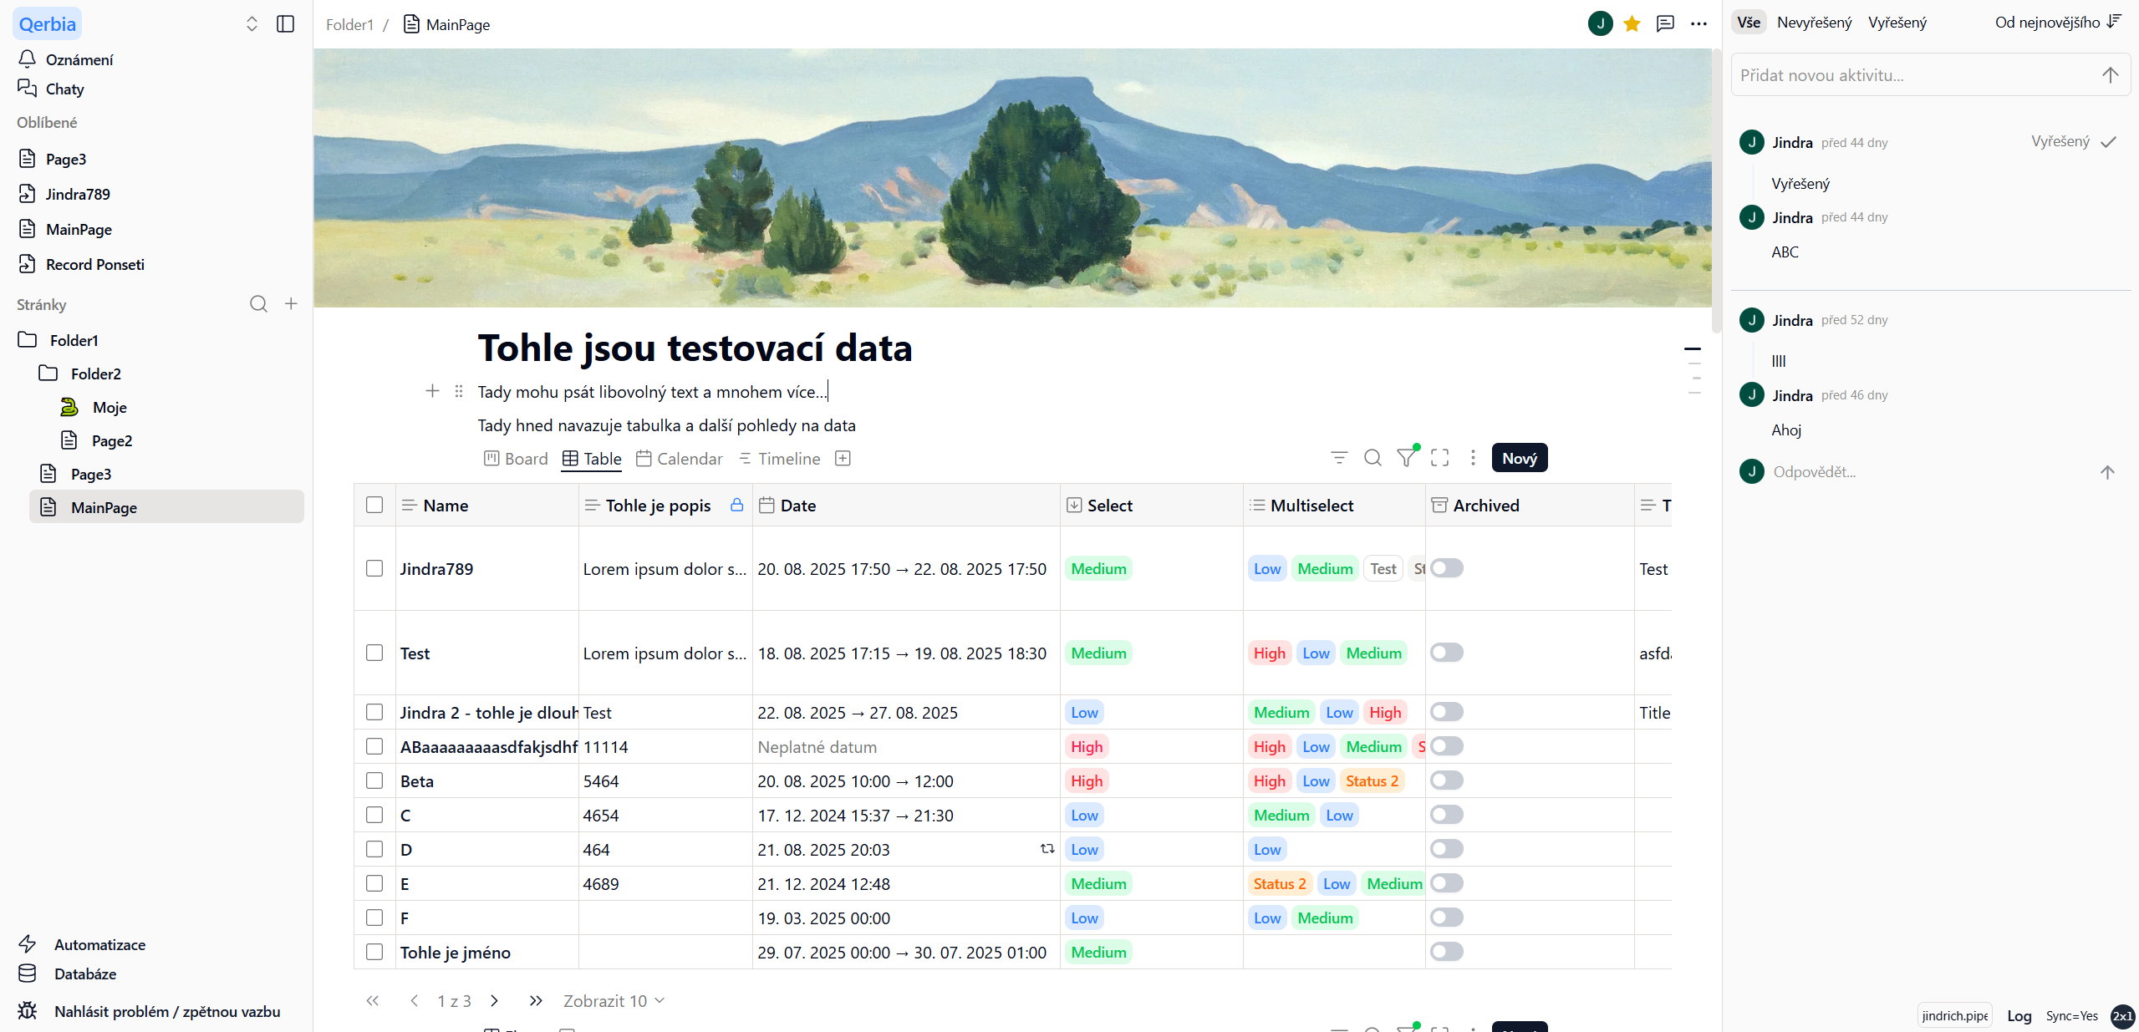Open table search magnifier icon
Viewport: 2139px width, 1032px height.
tap(1373, 458)
